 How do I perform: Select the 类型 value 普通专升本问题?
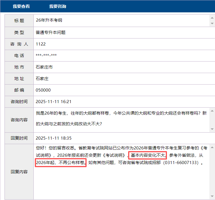(51, 32)
